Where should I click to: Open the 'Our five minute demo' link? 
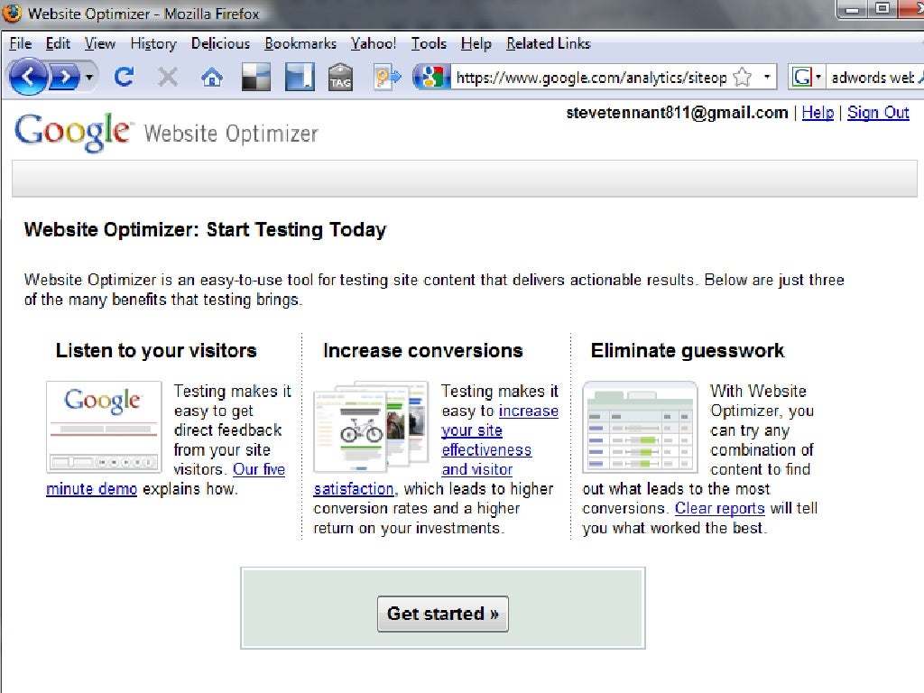(x=259, y=469)
